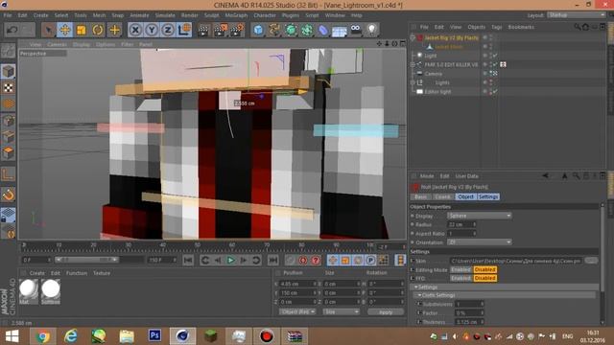This screenshot has height=345, width=614.
Task: Open the Object (Rel) coordinate dropdown
Action: [x=297, y=311]
